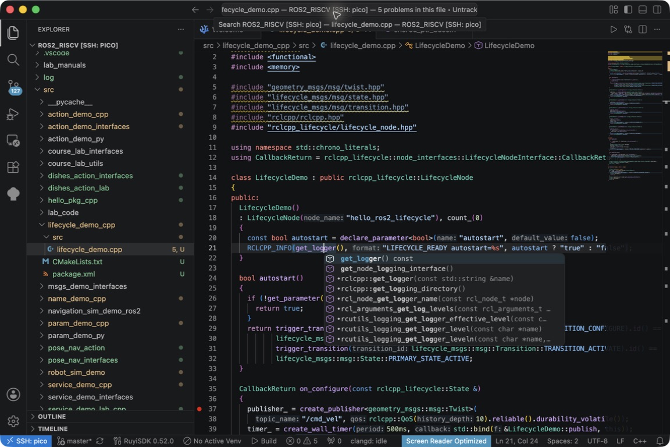Split the editor to the right
Screen dimensions: 670x447
[642, 29]
